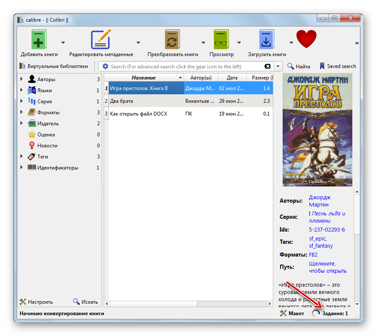The height and width of the screenshot is (336, 377).
Task: Expand the Идентификаторы tree node
Action: click(x=21, y=167)
